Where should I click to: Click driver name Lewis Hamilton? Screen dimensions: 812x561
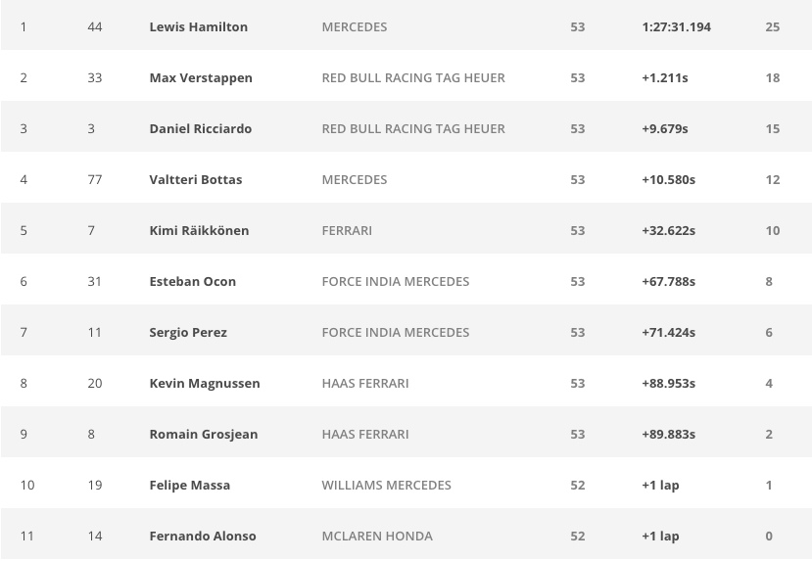198,26
